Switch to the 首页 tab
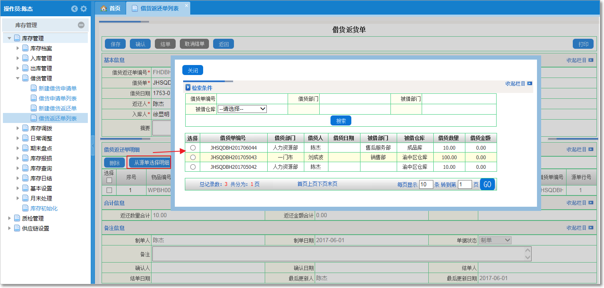The height and width of the screenshot is (288, 604). click(111, 8)
